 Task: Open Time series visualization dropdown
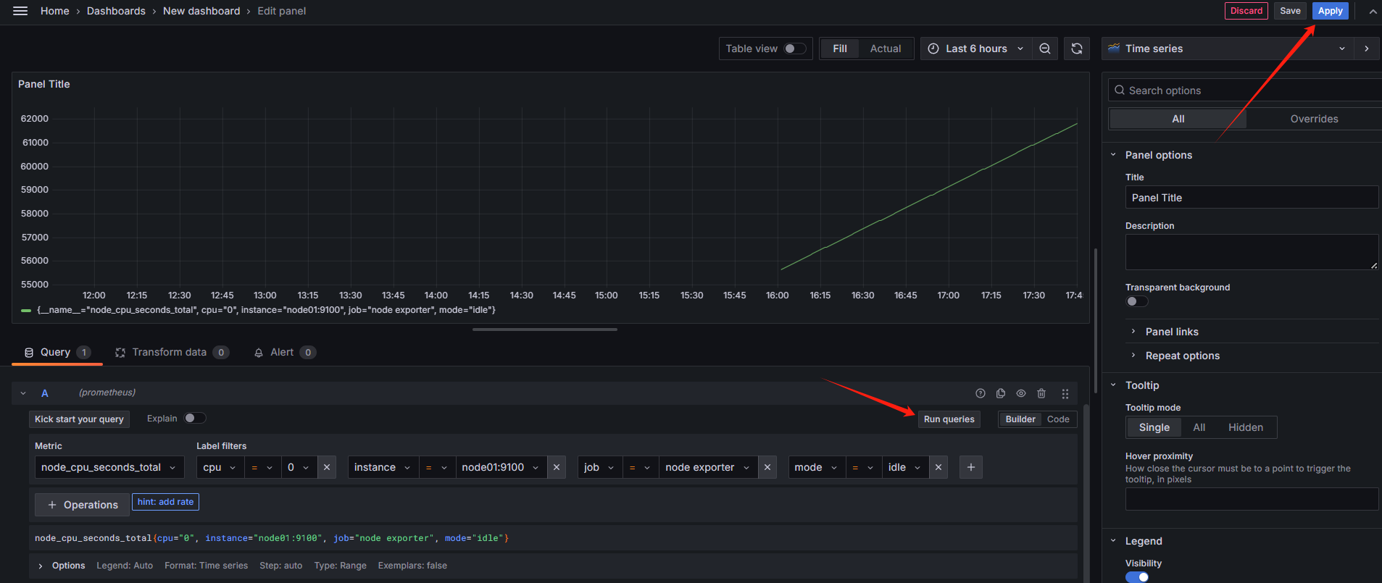click(1228, 49)
